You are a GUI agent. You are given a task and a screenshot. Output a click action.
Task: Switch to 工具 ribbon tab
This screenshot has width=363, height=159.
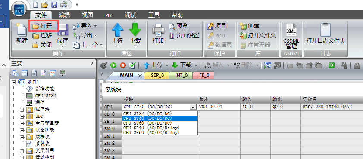(x=154, y=15)
